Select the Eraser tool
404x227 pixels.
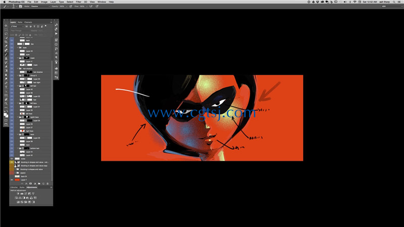pyautogui.click(x=6, y=67)
